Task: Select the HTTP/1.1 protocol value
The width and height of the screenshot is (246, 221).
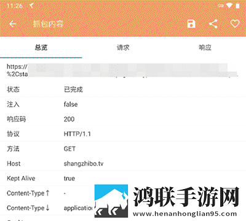Action: pyautogui.click(x=77, y=134)
